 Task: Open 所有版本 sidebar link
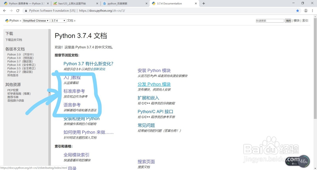[x=13, y=75]
